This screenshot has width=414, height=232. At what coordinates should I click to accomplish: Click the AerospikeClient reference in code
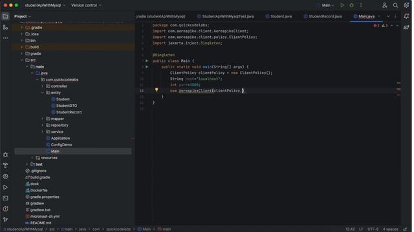pos(196,91)
